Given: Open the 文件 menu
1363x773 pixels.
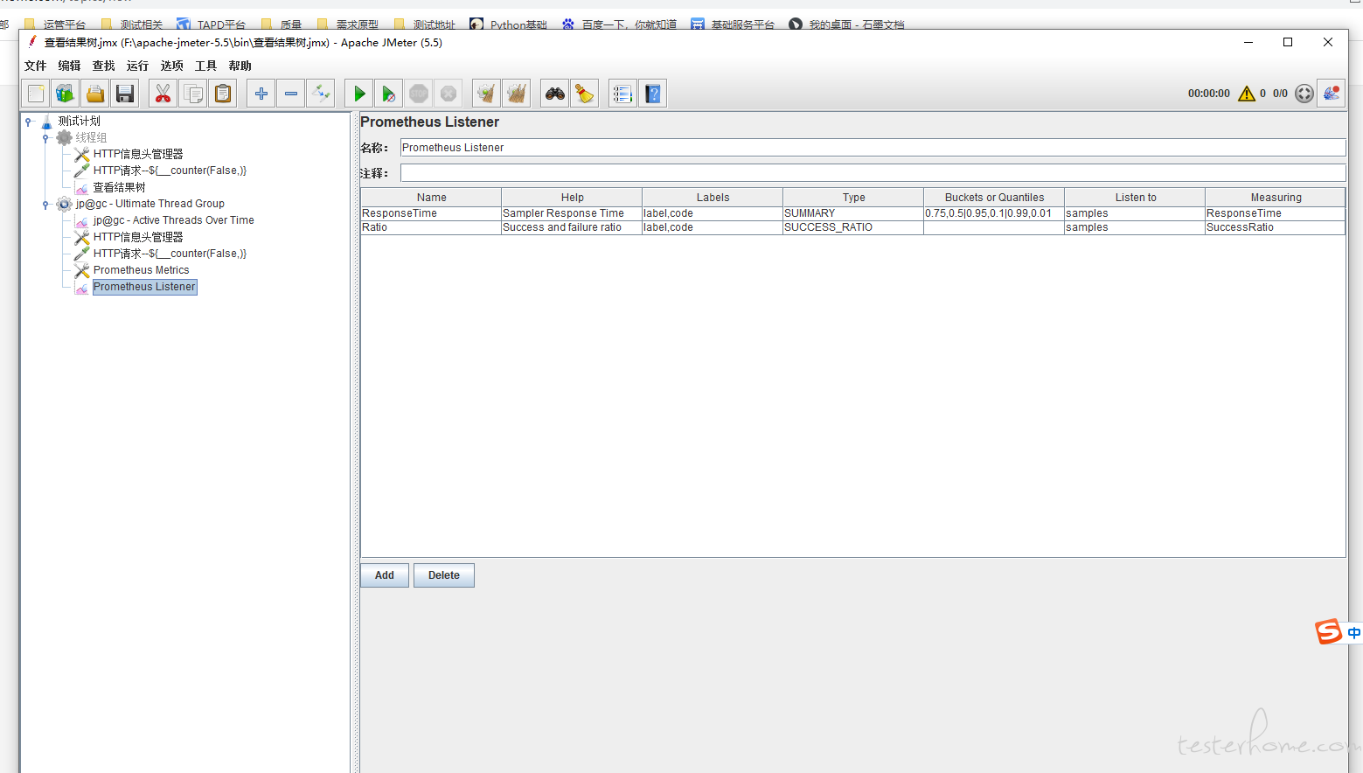Looking at the screenshot, I should coord(36,66).
